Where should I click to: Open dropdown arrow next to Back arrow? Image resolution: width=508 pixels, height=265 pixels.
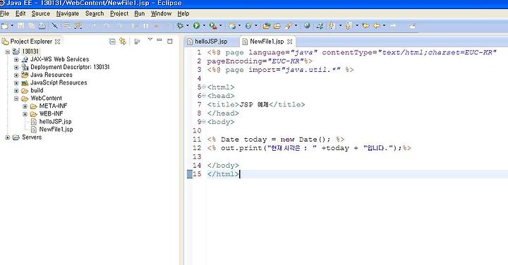385,25
